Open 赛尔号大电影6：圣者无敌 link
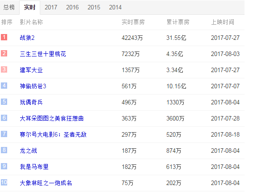 click(x=53, y=135)
